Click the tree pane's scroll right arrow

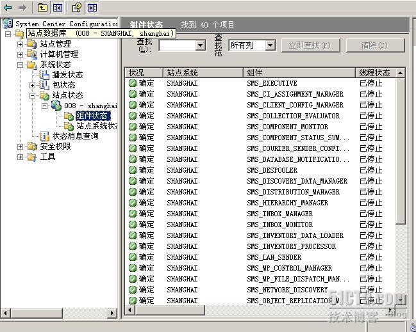tap(112, 313)
